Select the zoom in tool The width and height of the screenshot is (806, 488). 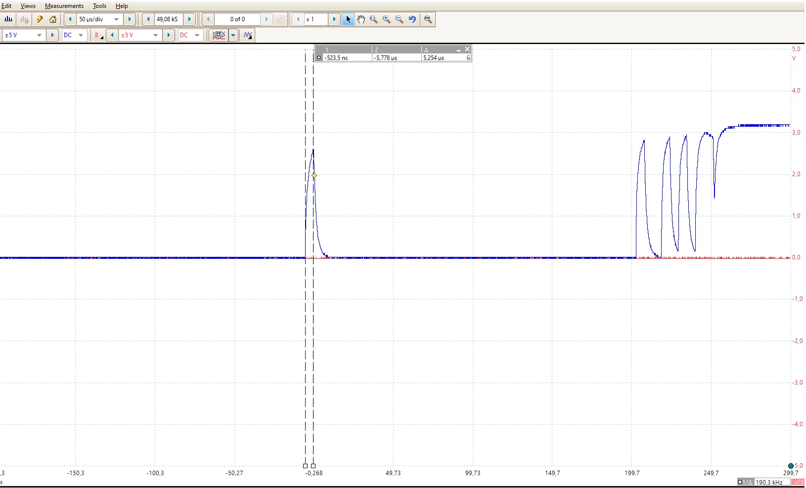pos(387,19)
